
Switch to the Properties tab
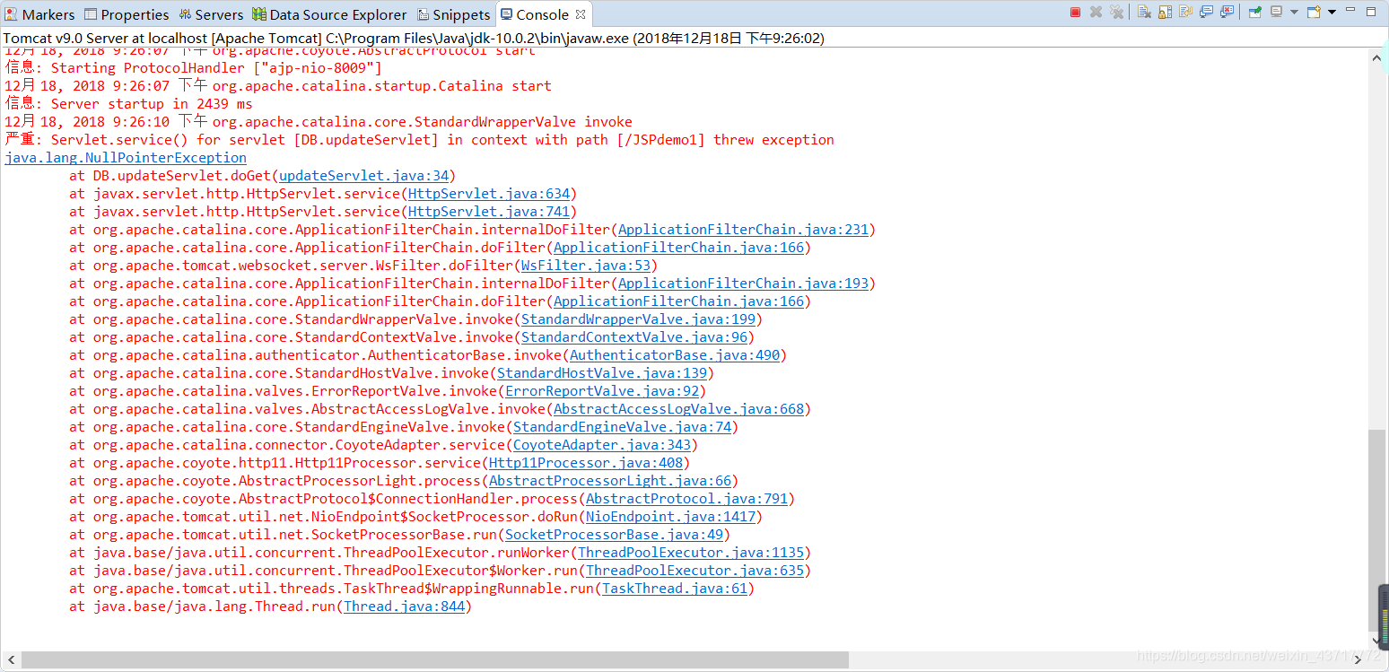tap(127, 14)
